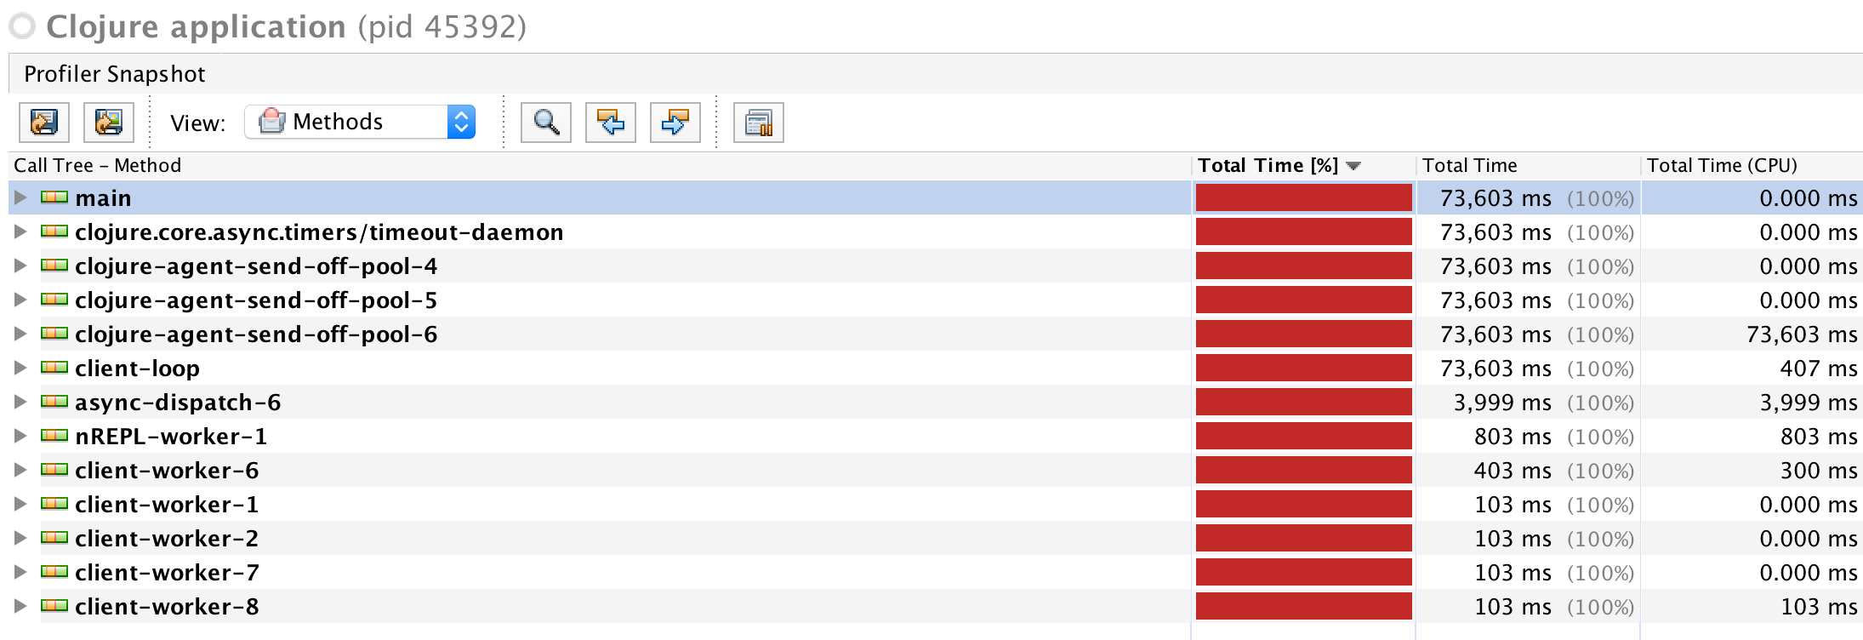
Task: Expand the main thread tree node
Action: tap(20, 197)
